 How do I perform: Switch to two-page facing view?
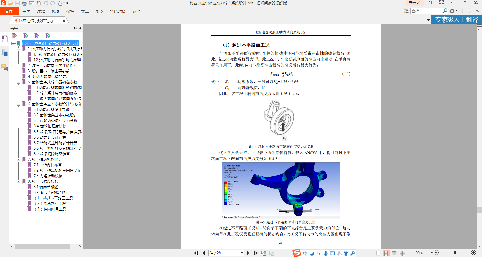tap(394, 253)
